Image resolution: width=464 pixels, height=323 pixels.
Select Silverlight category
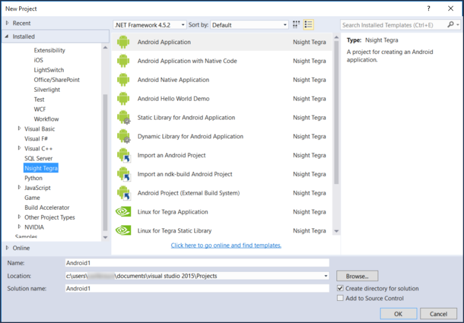[x=47, y=89]
